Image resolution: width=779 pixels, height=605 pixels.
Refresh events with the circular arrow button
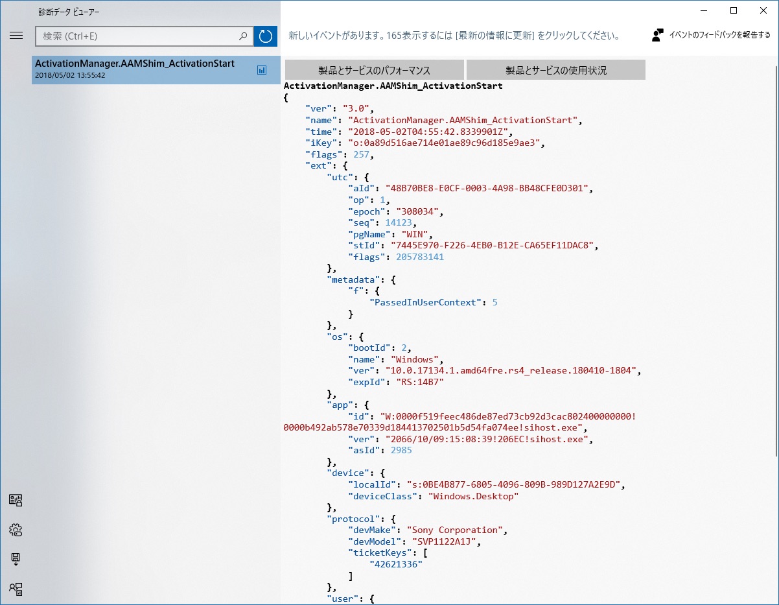(266, 36)
